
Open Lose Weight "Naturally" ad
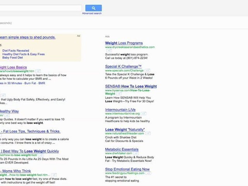point(125,129)
